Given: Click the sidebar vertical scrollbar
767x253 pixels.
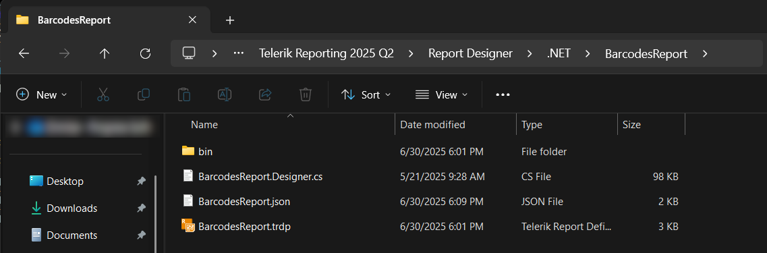Looking at the screenshot, I should click(156, 215).
